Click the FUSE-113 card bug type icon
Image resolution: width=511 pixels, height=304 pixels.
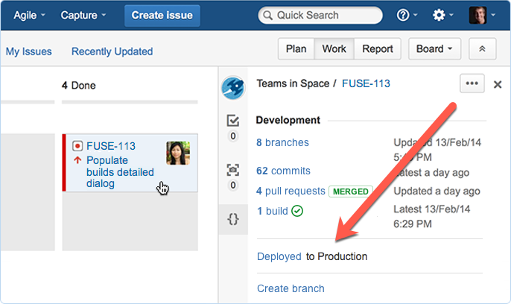77,146
